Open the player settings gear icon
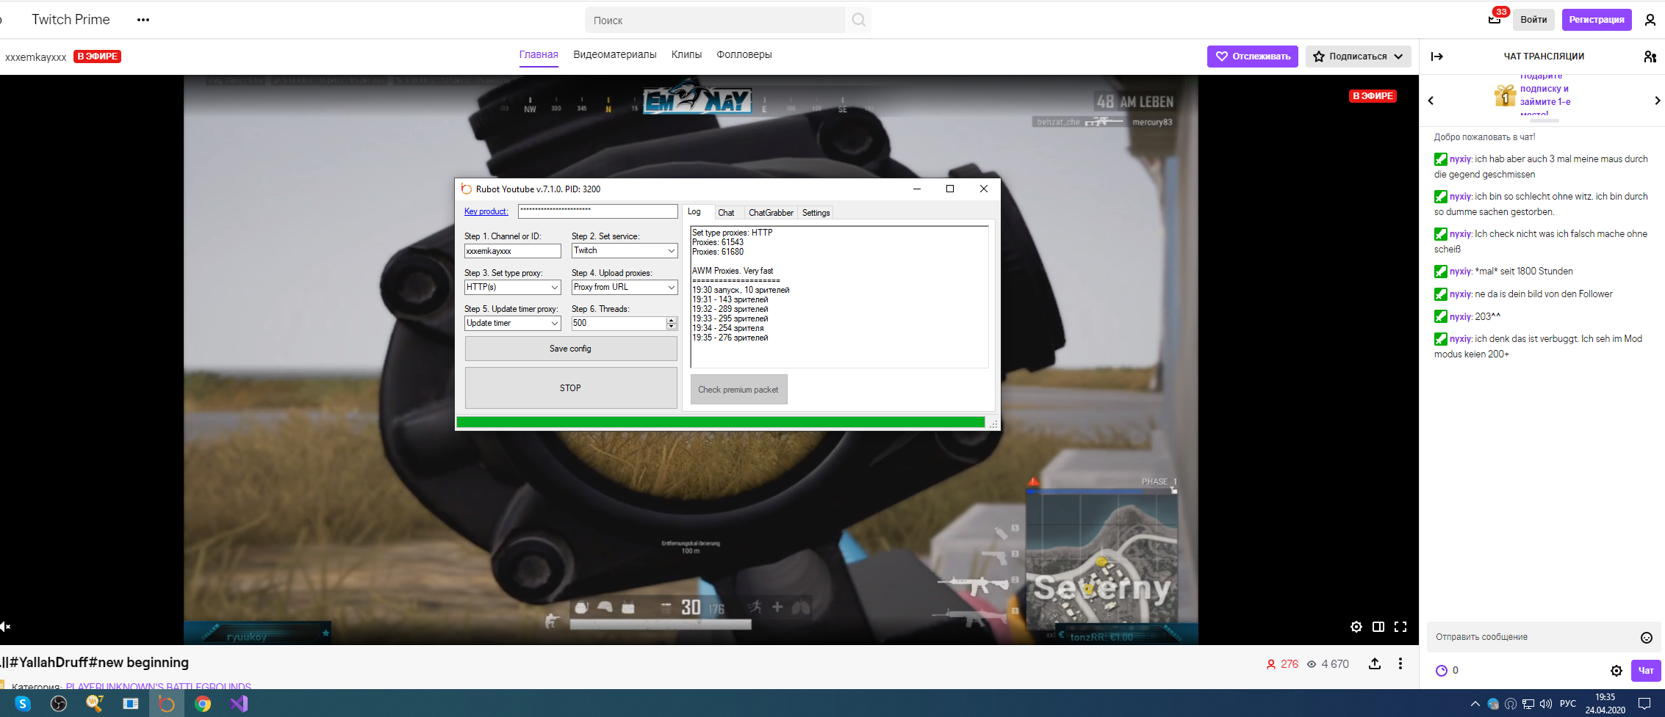The height and width of the screenshot is (717, 1665). click(1356, 627)
